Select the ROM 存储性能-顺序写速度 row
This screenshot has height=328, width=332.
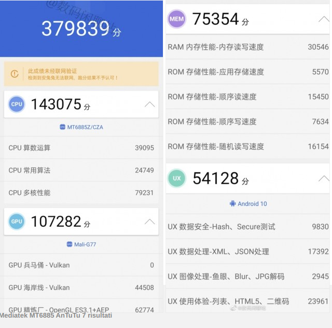pos(248,122)
